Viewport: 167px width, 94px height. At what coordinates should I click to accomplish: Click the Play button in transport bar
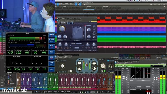(x=83, y=92)
